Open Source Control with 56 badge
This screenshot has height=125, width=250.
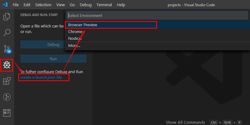coord(7,49)
